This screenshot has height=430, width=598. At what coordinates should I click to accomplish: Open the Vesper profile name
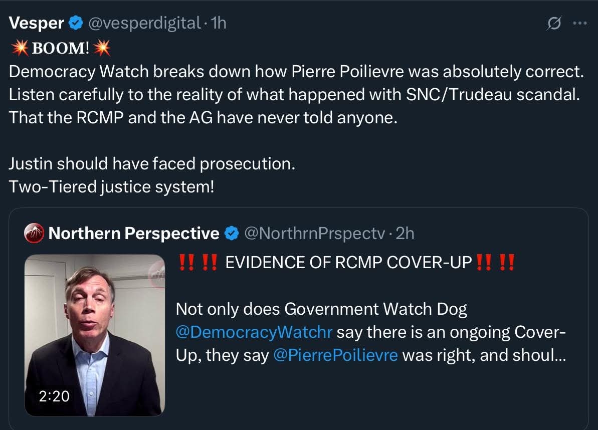tap(37, 23)
